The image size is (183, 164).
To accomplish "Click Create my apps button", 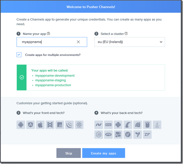I will pos(104,153).
